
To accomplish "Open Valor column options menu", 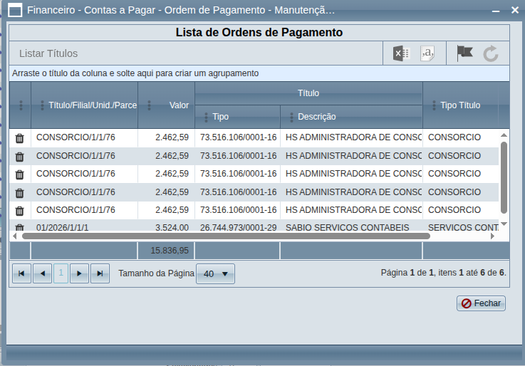I will point(149,105).
